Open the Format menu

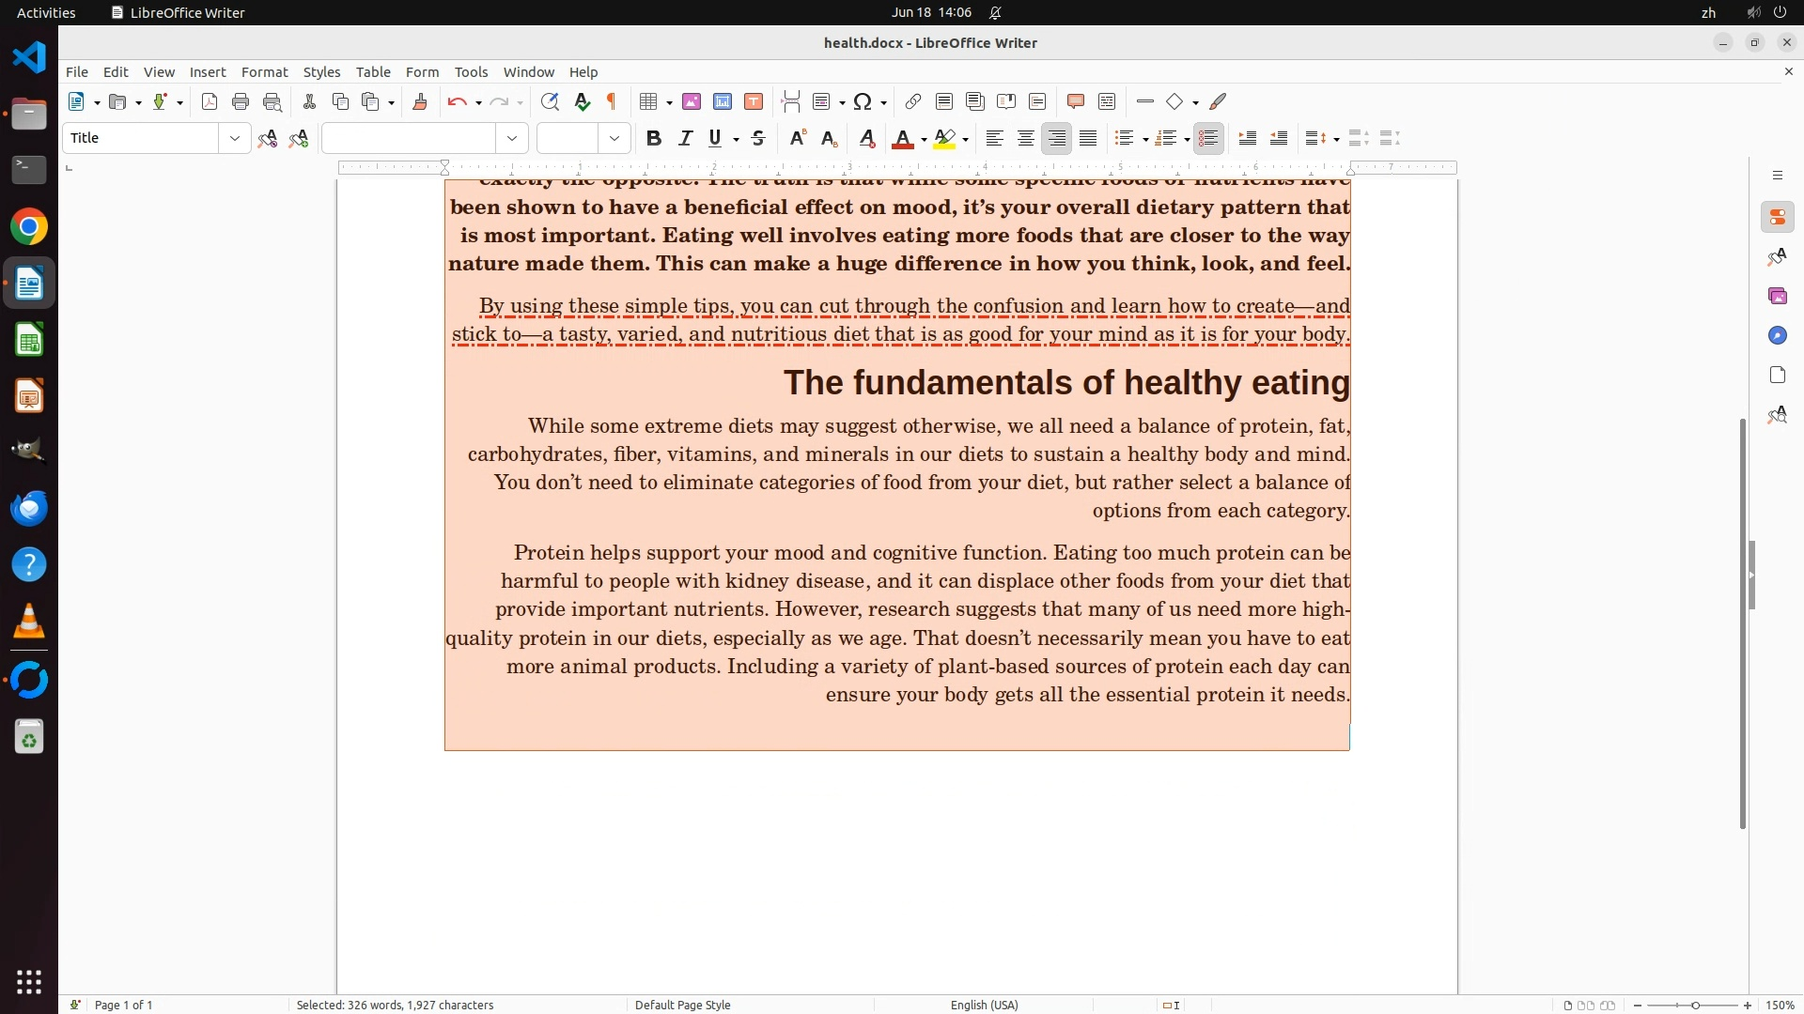pos(264,72)
